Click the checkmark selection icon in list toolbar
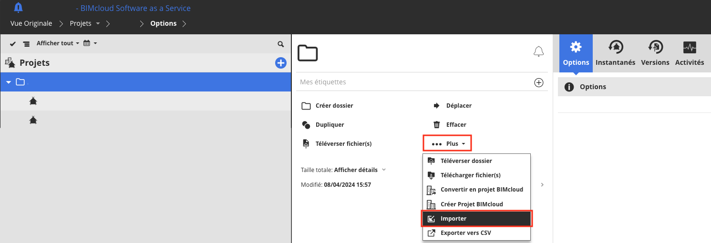711x243 pixels. click(13, 43)
